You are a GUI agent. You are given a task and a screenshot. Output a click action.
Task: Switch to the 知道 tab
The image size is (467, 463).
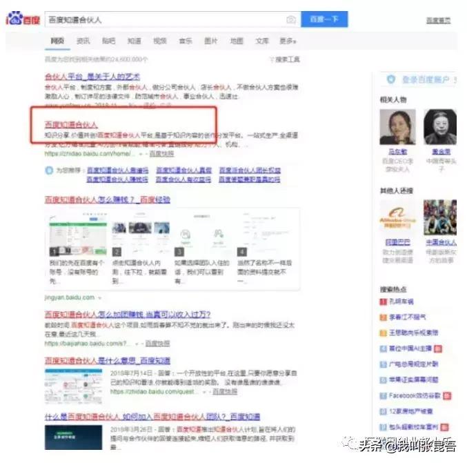pyautogui.click(x=135, y=41)
